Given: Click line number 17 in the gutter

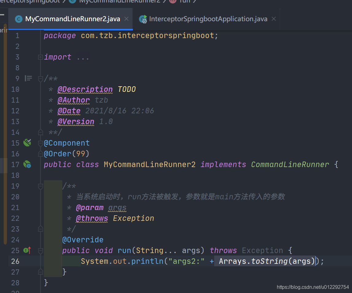Looking at the screenshot, I should tap(15, 165).
